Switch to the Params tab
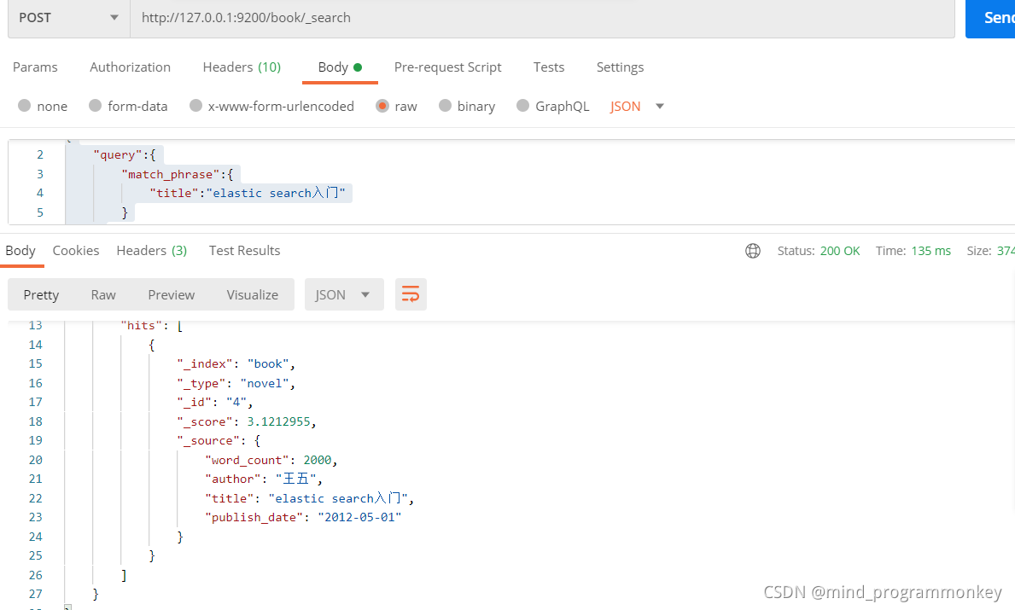 coord(35,67)
